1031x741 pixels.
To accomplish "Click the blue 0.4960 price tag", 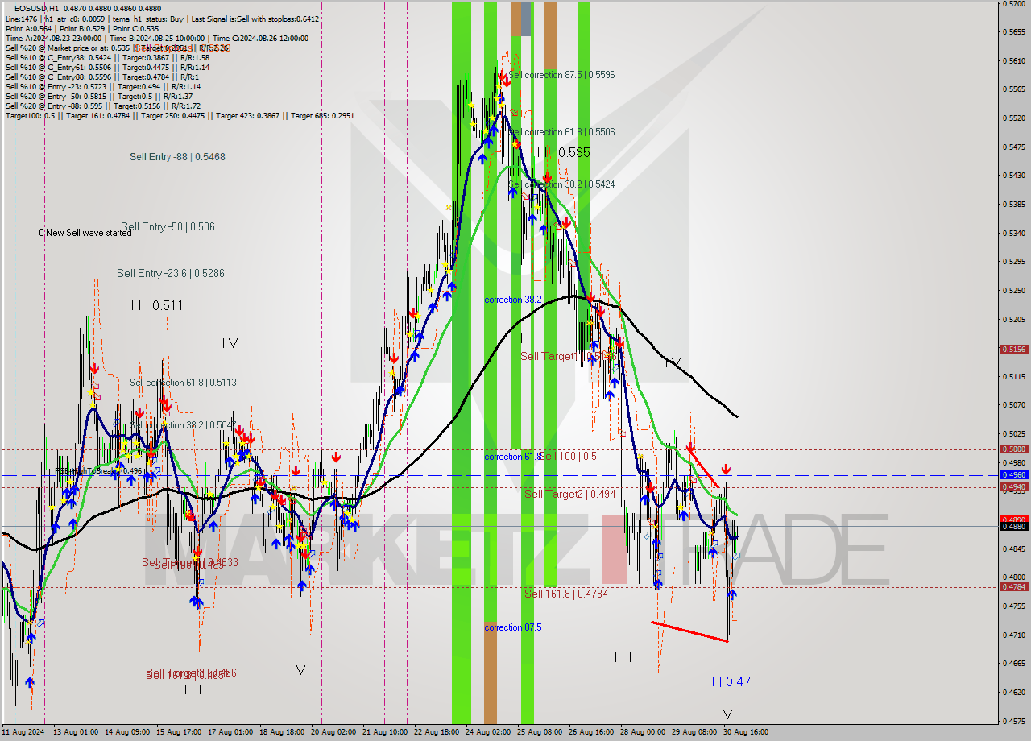I will (1013, 475).
